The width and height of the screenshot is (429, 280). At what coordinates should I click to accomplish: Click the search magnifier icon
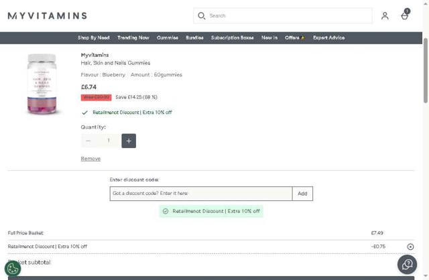[202, 16]
